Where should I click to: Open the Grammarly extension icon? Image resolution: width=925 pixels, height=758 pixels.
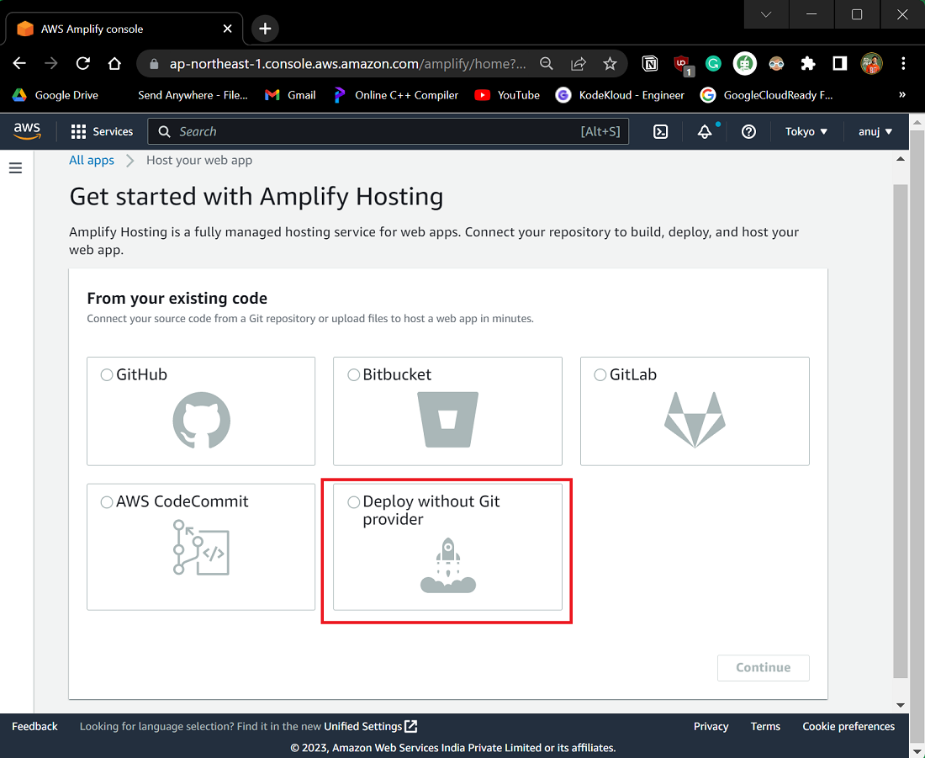(713, 64)
